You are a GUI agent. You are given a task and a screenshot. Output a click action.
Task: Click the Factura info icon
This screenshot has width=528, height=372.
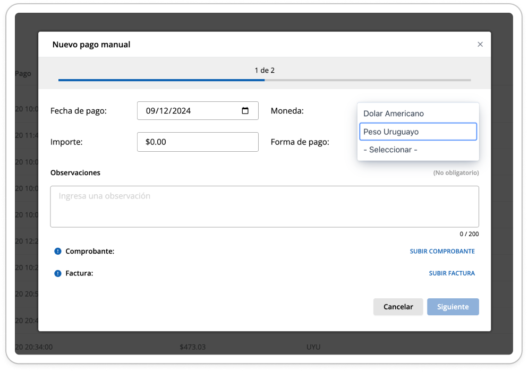[58, 273]
